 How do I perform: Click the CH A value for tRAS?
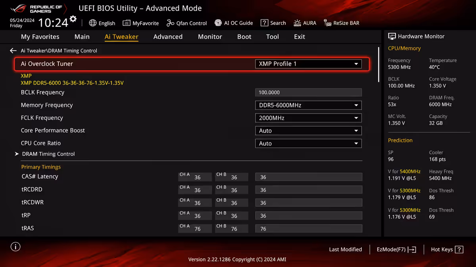(x=195, y=229)
